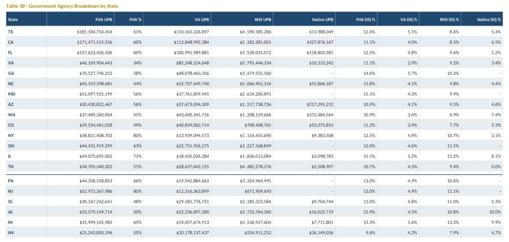Select the NV state row label
The width and height of the screenshot is (509, 242).
tap(11, 233)
